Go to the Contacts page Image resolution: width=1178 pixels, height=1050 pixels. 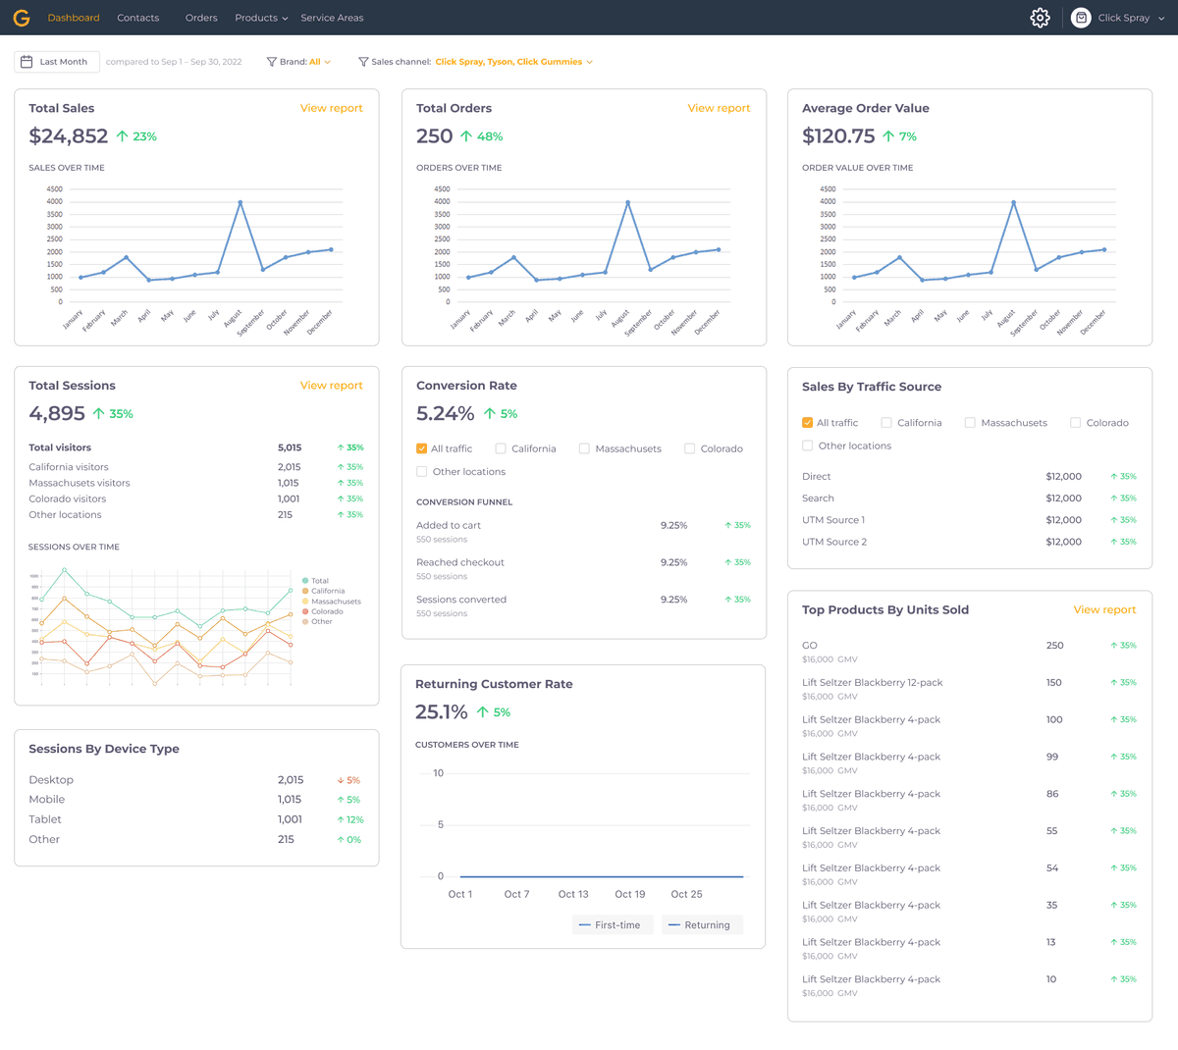pyautogui.click(x=137, y=17)
